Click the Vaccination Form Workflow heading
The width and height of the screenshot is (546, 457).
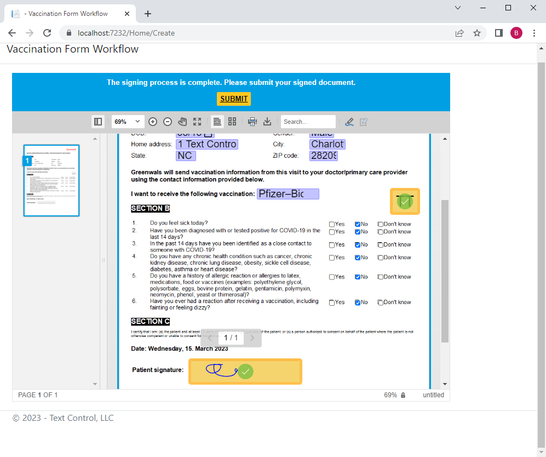coord(72,49)
